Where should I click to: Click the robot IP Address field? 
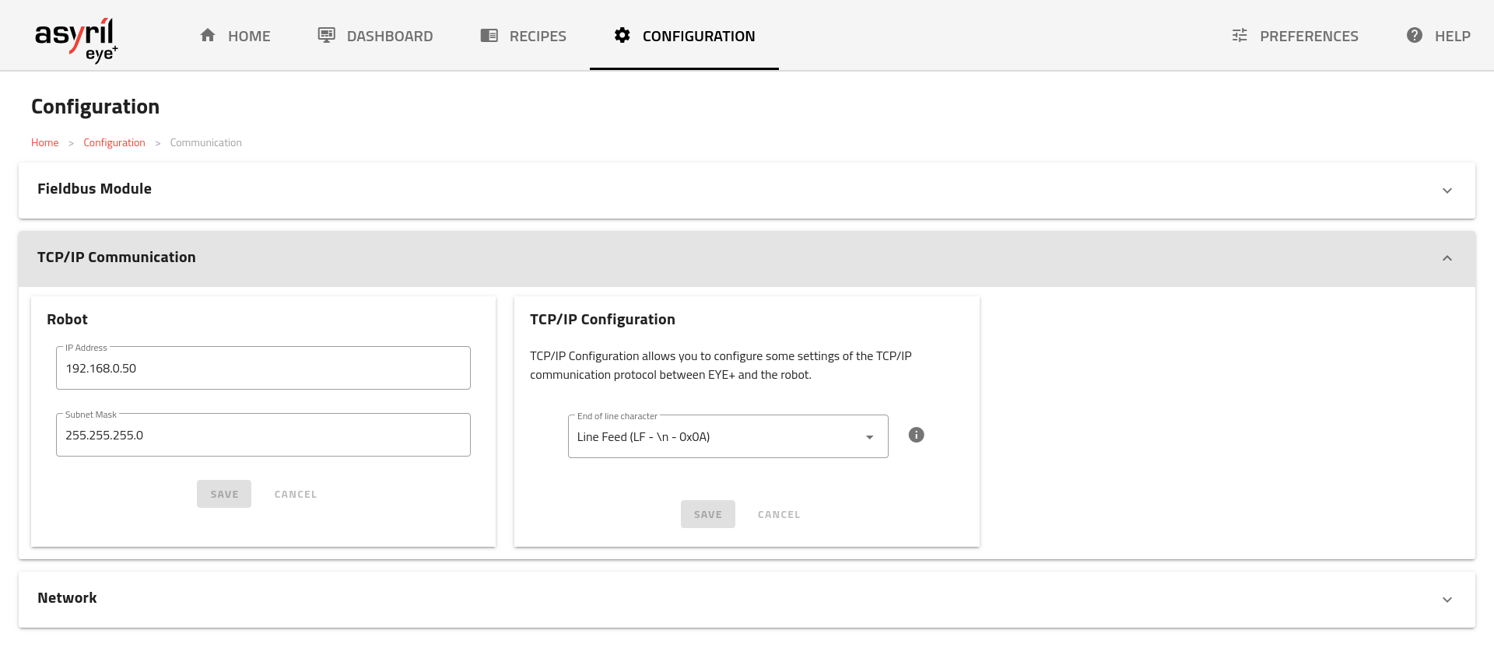[263, 369]
